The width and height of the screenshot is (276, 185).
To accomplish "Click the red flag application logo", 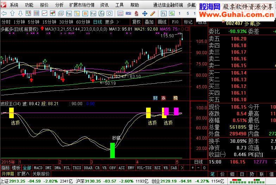I will pyautogui.click(x=4, y=5).
